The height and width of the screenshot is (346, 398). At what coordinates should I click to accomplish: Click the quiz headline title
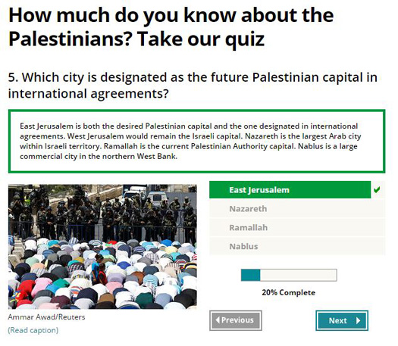click(171, 26)
